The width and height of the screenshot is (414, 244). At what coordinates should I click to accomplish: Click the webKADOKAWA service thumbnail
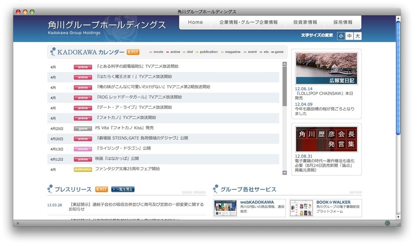coord(225,208)
